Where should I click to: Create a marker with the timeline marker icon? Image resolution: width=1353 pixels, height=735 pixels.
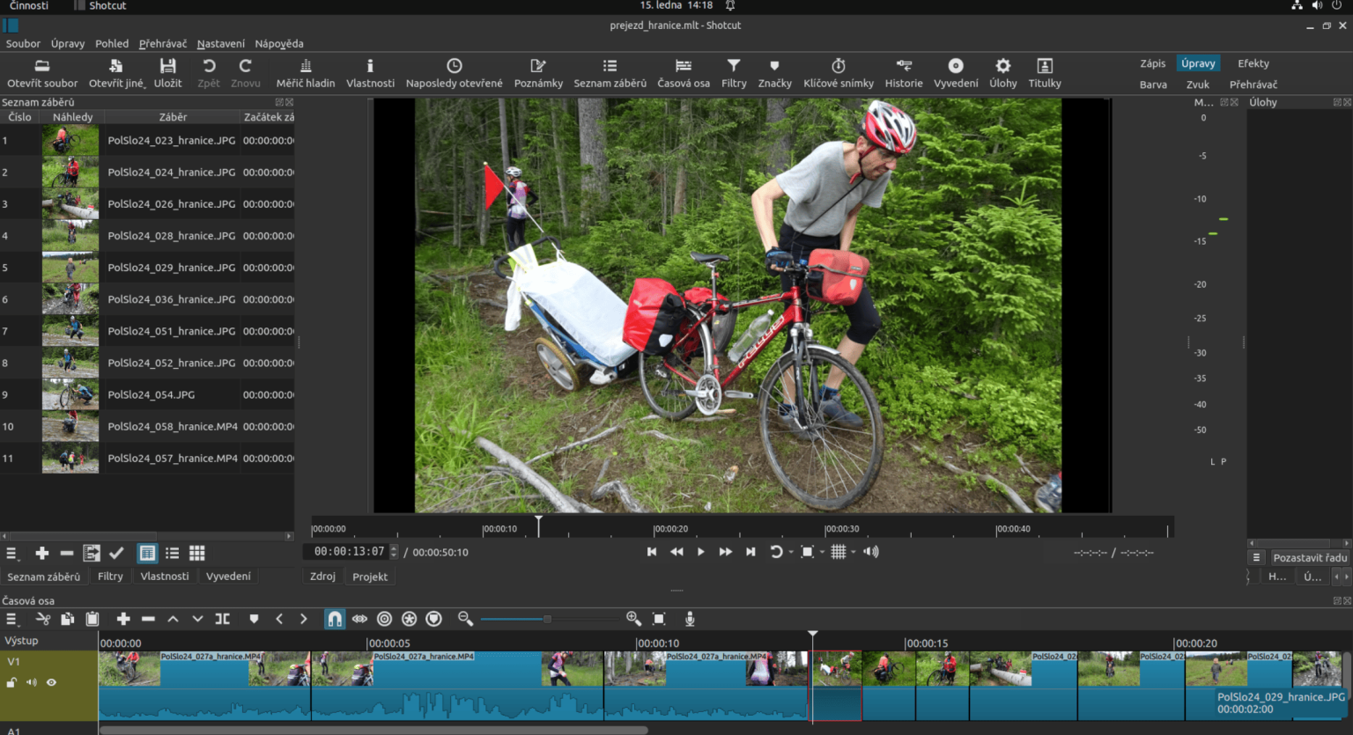tap(254, 619)
